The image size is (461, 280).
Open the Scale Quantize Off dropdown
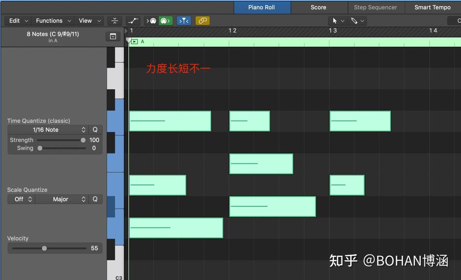[21, 199]
